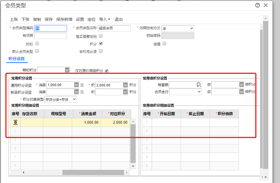
Task: Click the 积分倍数 column header
Action: coord(224,114)
